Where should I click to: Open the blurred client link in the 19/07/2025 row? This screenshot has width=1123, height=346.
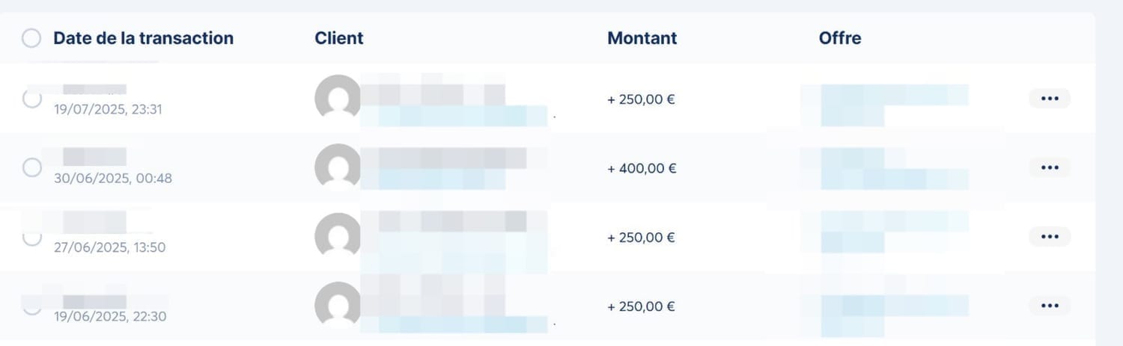[454, 116]
